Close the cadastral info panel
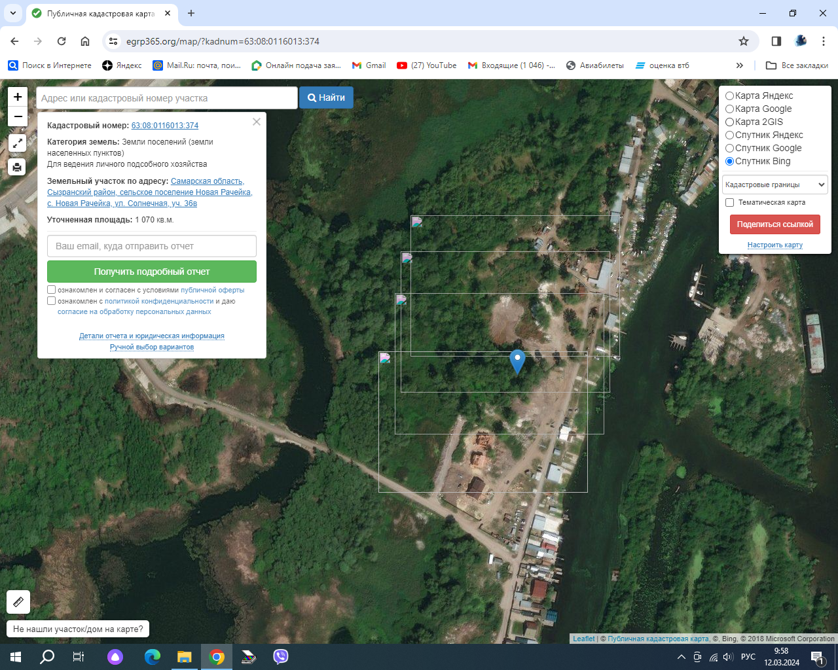838x670 pixels. [x=257, y=122]
